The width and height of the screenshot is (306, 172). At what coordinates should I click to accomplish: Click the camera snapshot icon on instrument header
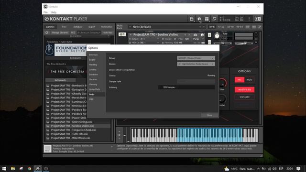(195, 35)
